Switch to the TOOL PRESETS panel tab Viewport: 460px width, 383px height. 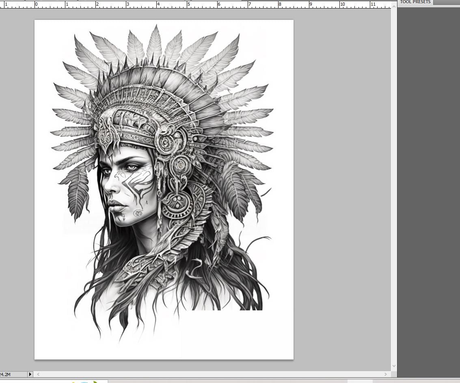[x=415, y=2]
